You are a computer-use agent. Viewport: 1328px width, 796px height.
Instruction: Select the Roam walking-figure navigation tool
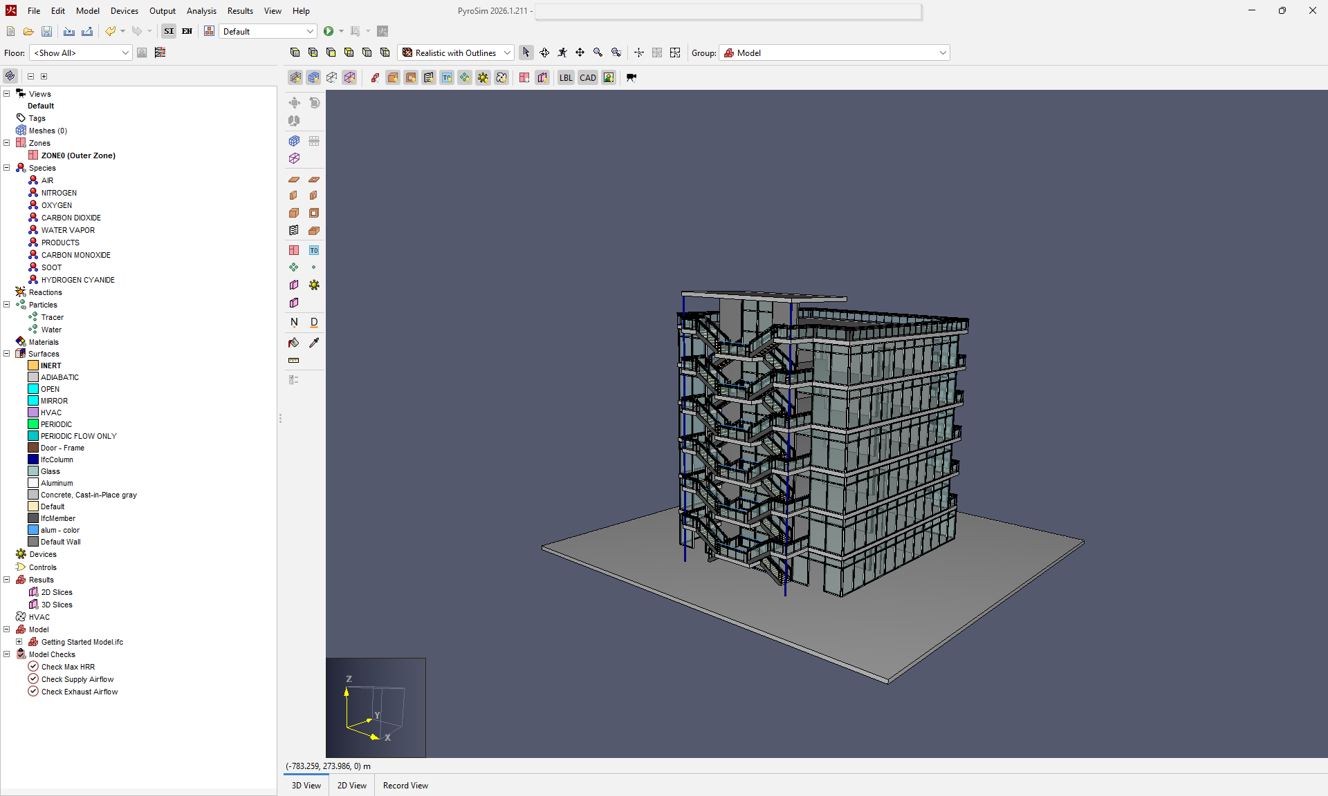tap(562, 53)
